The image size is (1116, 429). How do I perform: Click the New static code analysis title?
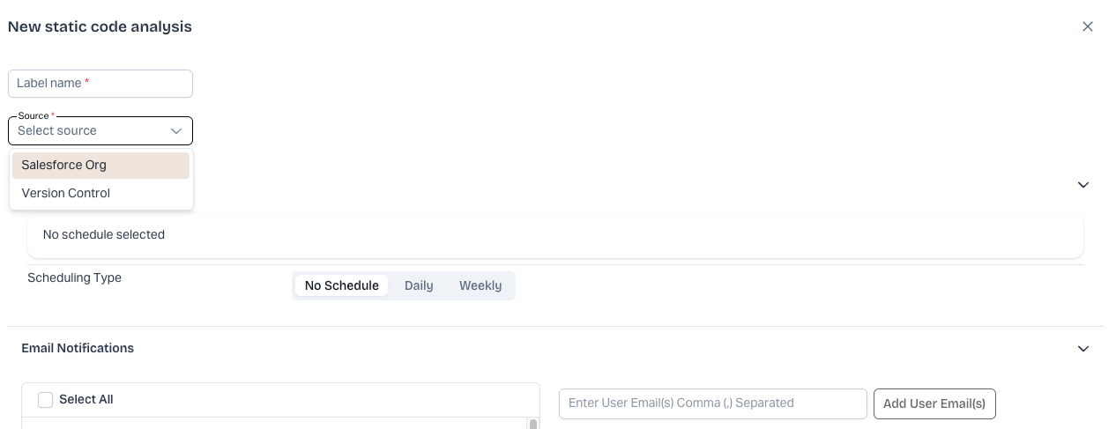[100, 27]
